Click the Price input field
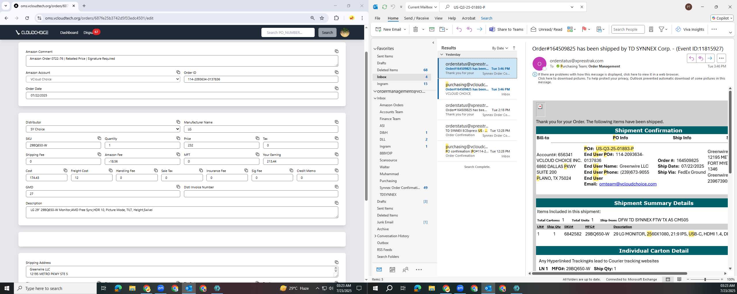The height and width of the screenshot is (294, 737). [x=221, y=145]
